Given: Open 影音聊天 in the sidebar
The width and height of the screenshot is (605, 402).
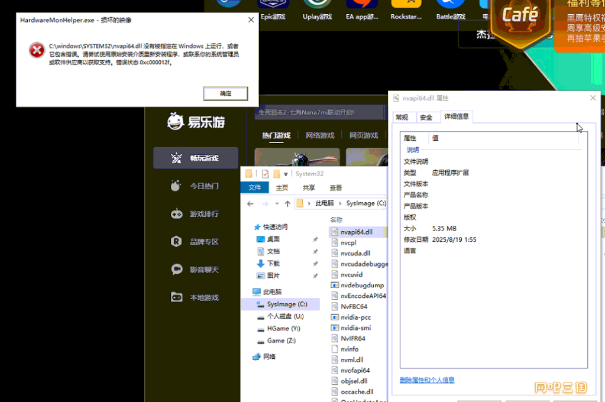Looking at the screenshot, I should click(196, 270).
